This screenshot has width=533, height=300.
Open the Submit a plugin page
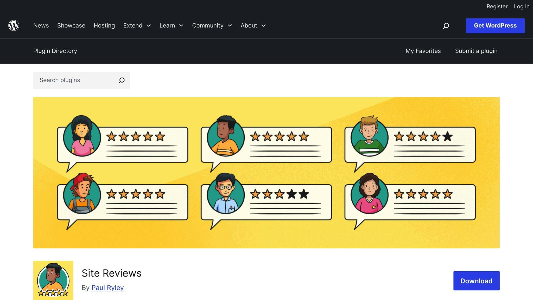pos(476,51)
